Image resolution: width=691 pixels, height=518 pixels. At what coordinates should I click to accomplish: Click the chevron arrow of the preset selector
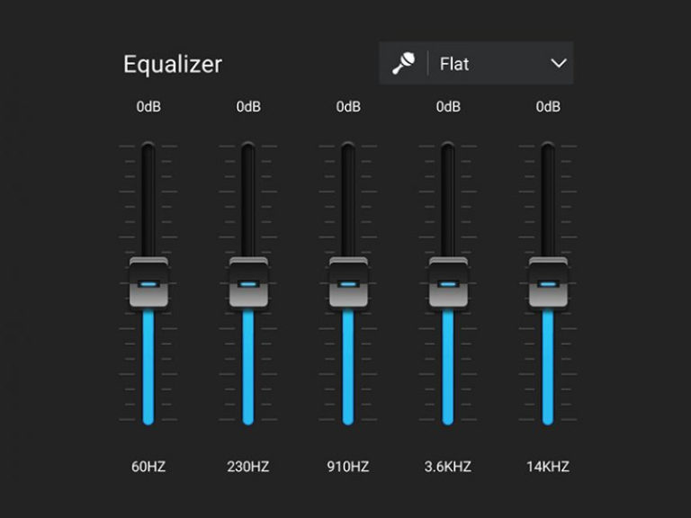point(558,64)
